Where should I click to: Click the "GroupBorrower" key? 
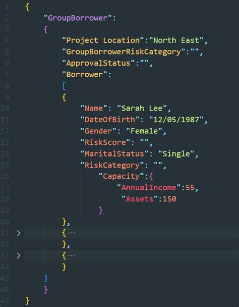(78, 18)
